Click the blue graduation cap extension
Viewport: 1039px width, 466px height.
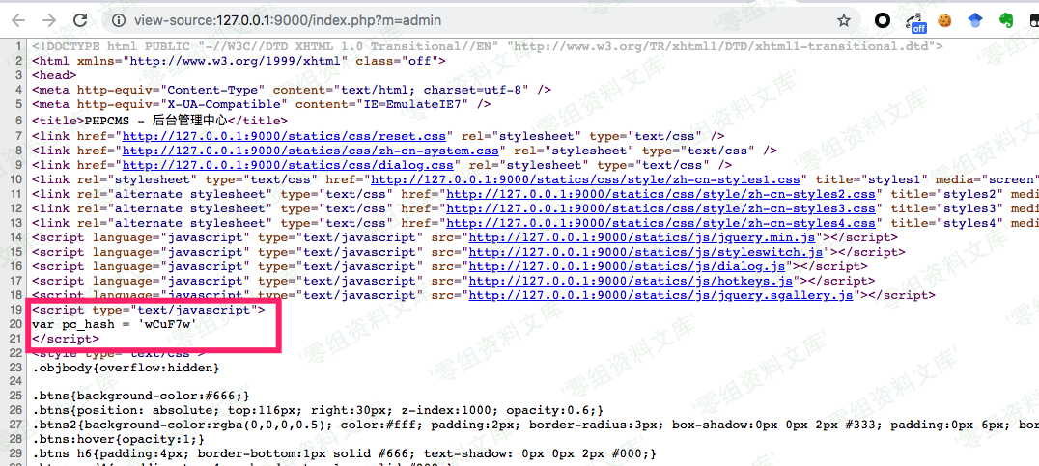977,19
